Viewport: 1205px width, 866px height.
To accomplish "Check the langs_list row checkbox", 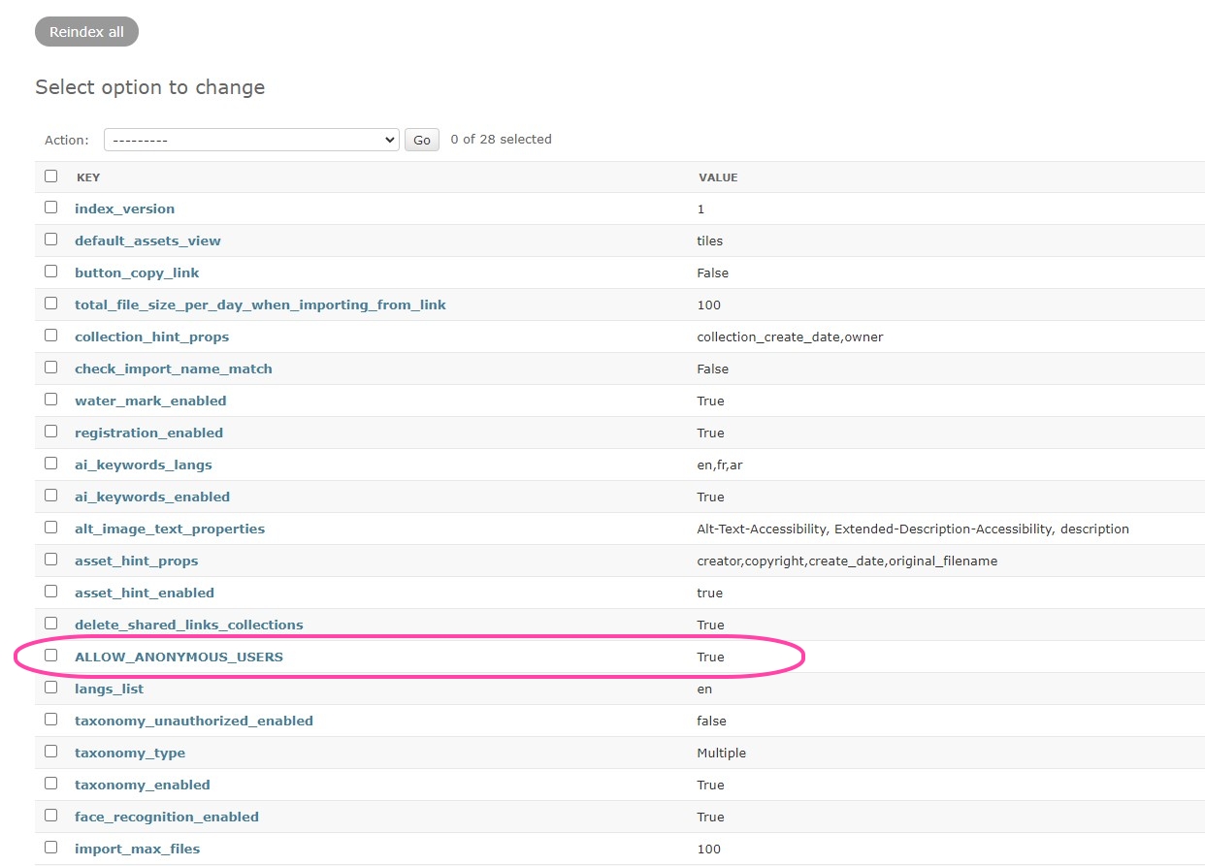I will coord(51,688).
